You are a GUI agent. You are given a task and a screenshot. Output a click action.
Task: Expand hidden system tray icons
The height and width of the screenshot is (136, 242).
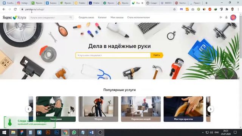[x=203, y=133]
